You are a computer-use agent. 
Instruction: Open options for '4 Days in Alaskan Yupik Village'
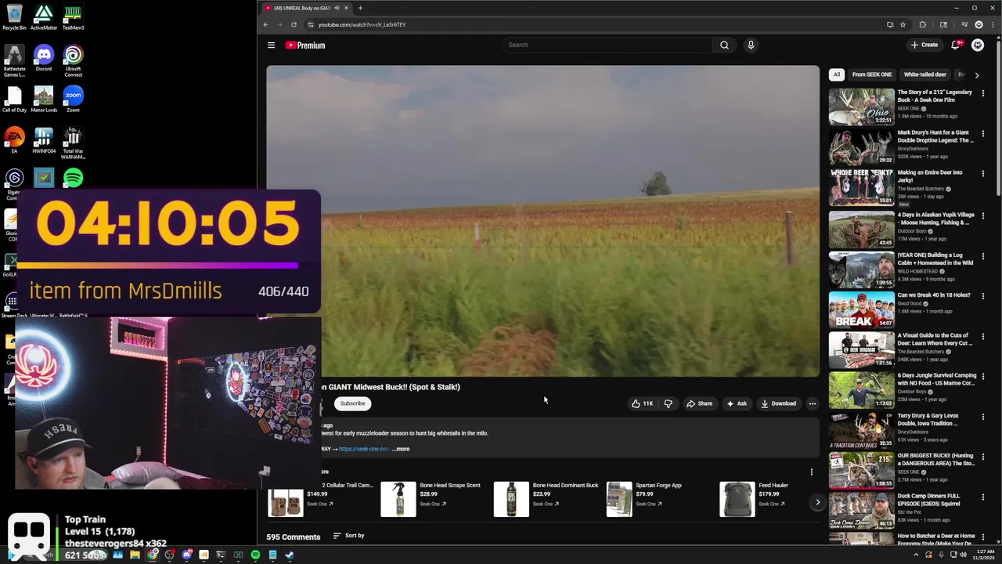point(983,215)
